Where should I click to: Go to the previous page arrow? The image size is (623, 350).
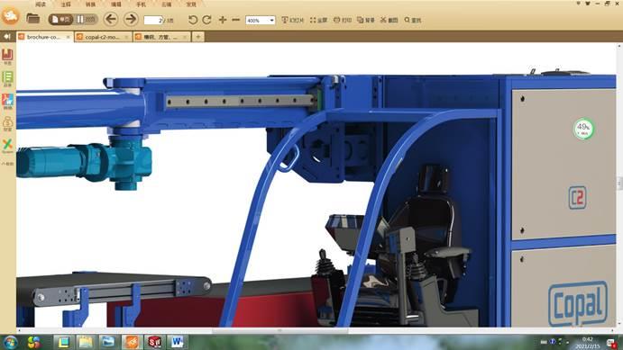[111, 19]
